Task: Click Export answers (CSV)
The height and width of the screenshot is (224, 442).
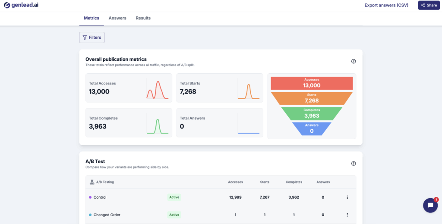Action: coord(386,5)
